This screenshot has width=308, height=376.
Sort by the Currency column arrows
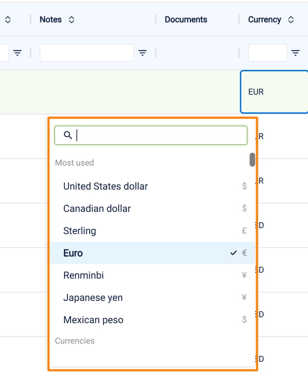pos(291,20)
